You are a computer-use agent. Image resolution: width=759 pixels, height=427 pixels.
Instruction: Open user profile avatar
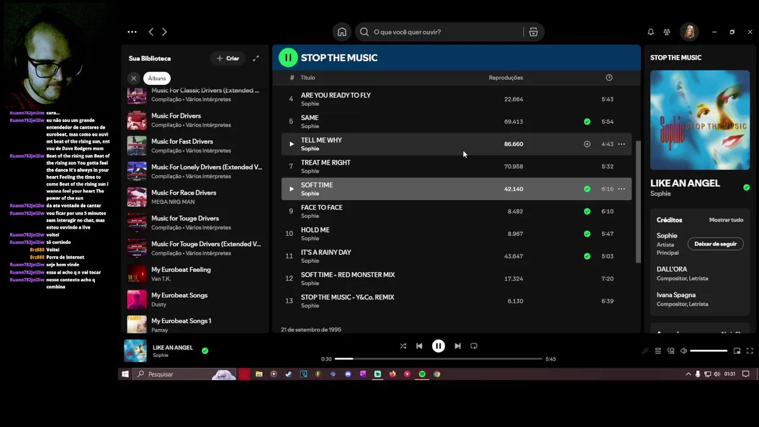coord(690,32)
